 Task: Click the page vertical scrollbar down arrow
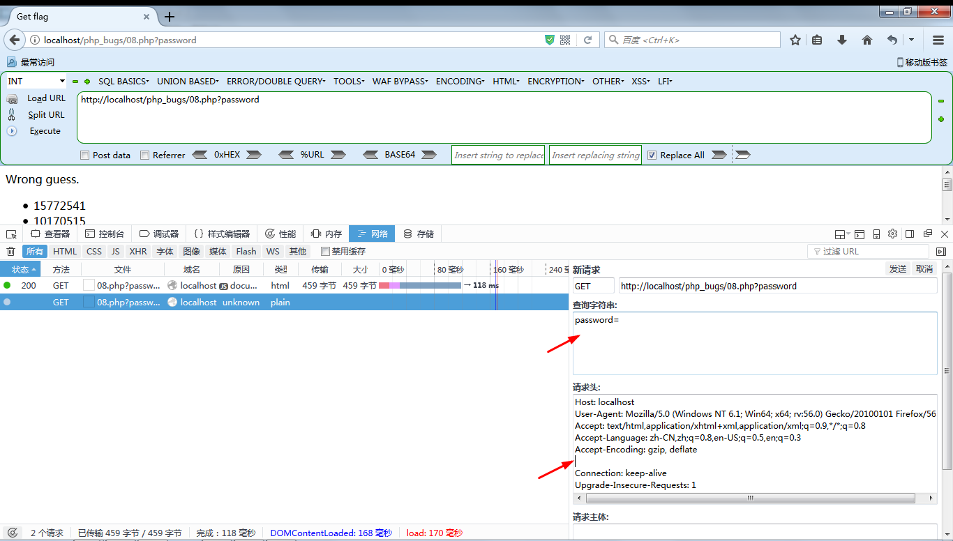[947, 219]
